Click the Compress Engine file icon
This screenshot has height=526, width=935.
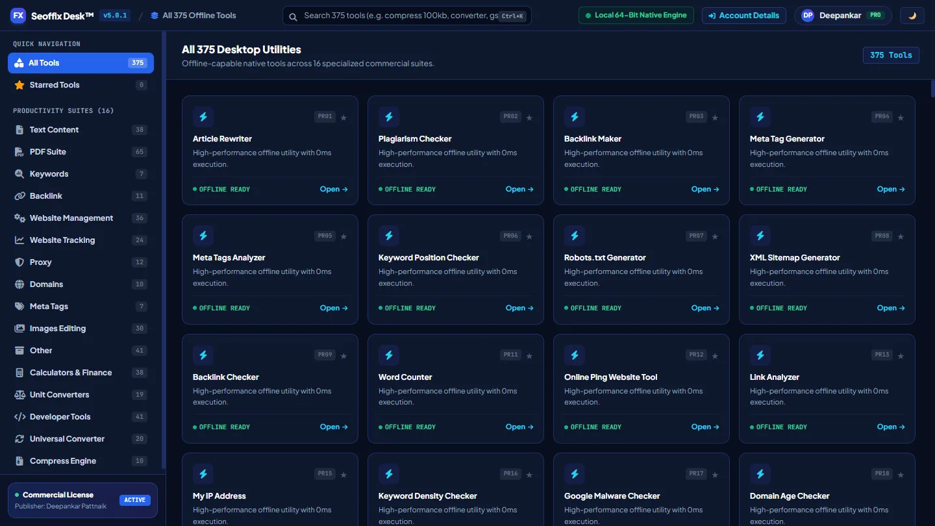(19, 461)
